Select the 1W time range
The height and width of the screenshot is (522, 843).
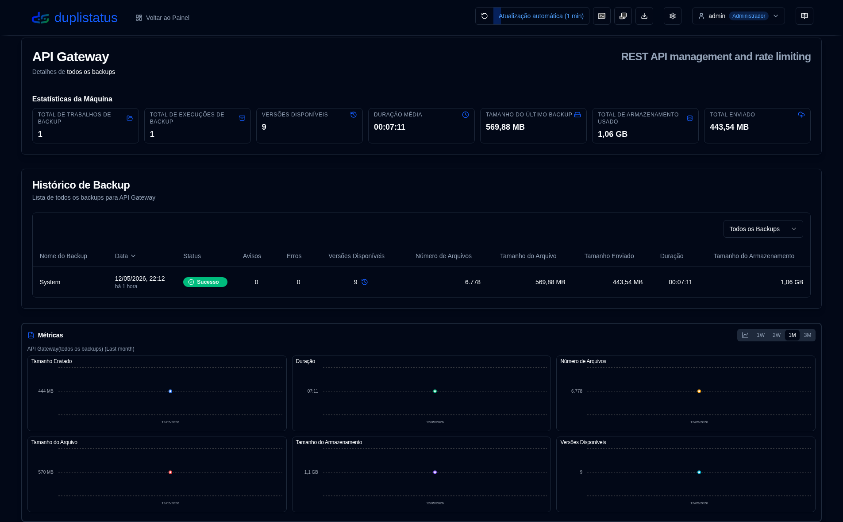pyautogui.click(x=761, y=335)
